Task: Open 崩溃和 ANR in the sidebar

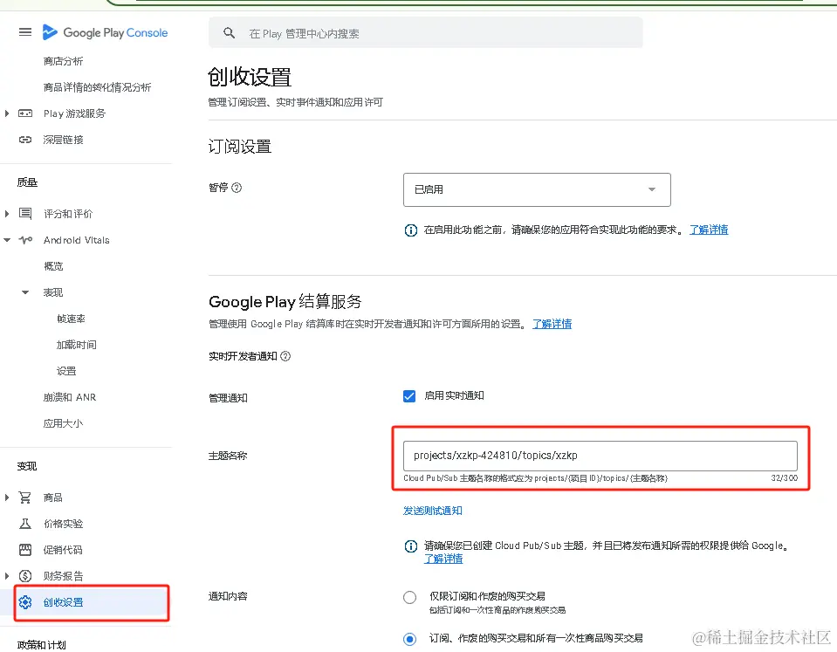Action: (70, 397)
